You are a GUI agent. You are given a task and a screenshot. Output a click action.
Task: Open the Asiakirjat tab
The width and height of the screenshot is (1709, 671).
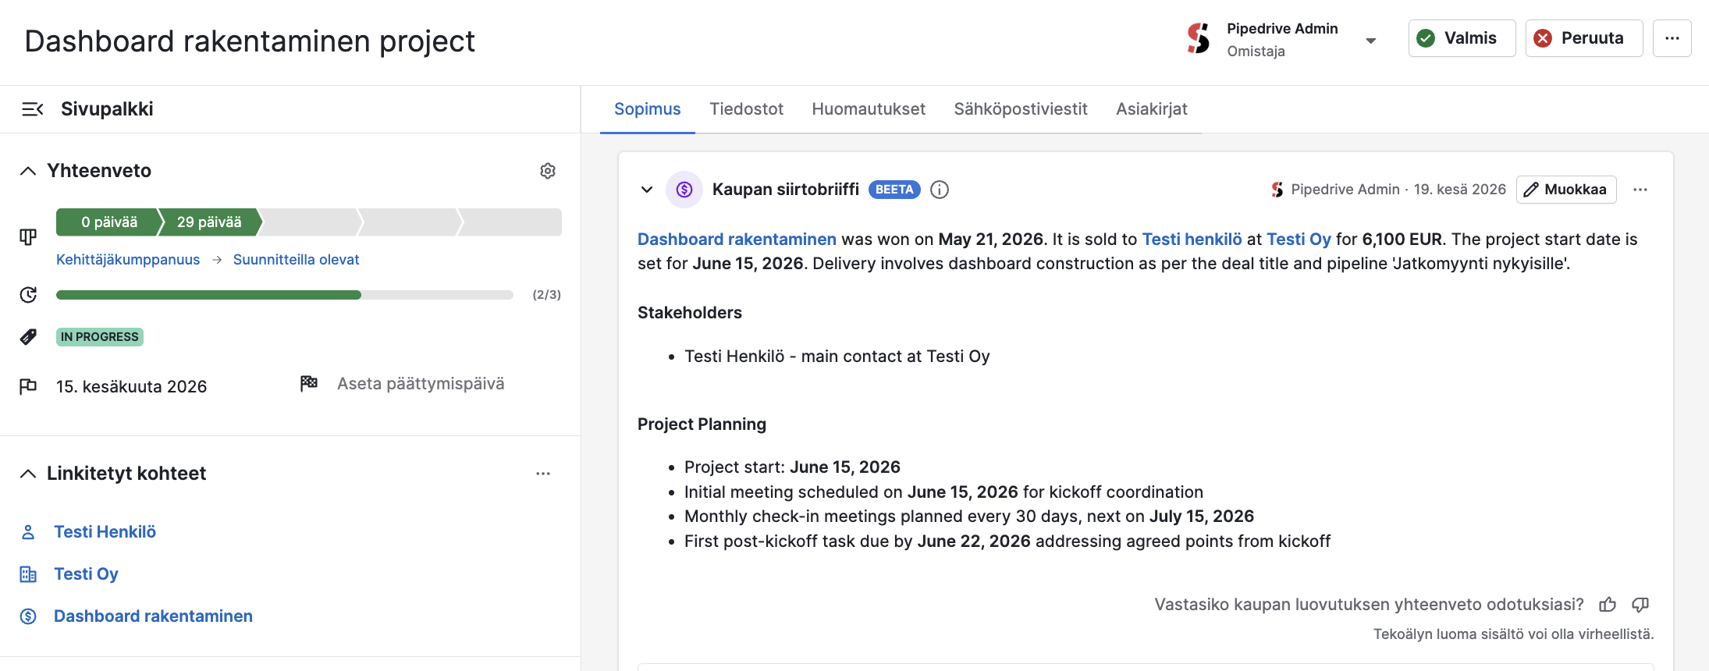coord(1152,109)
